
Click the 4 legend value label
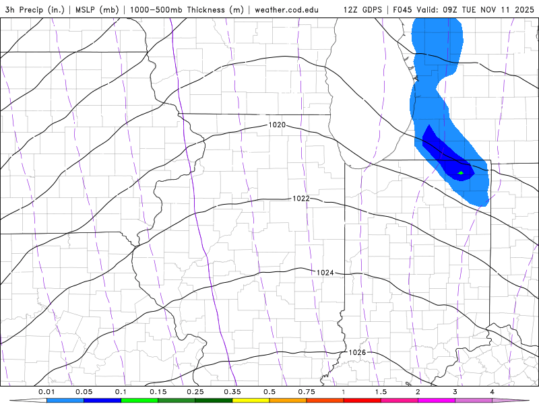tap(493, 392)
